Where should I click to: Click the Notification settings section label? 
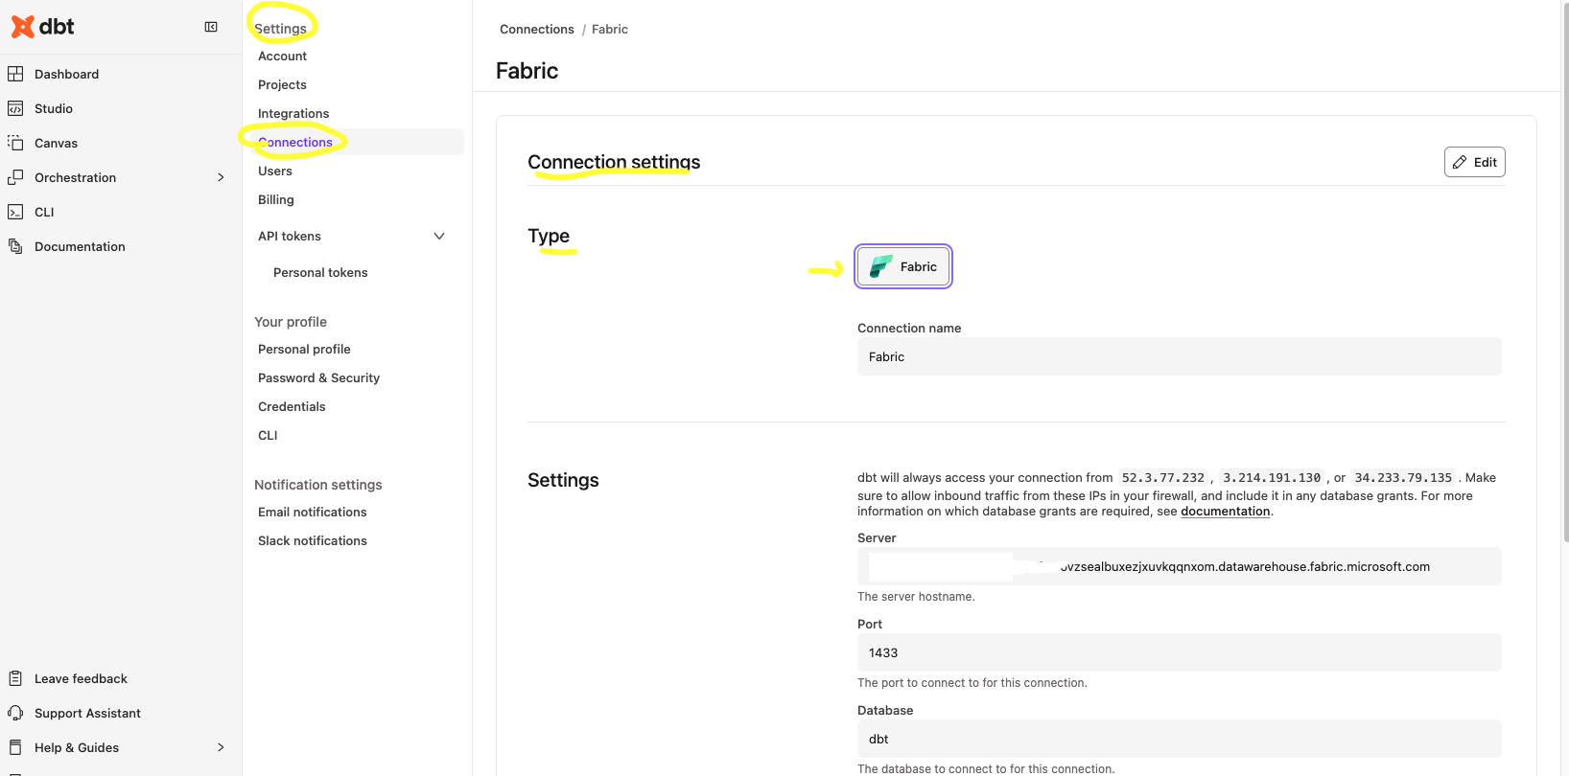tap(318, 485)
